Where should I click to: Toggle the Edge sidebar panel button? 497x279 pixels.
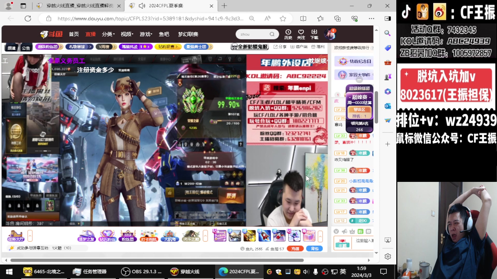388,19
